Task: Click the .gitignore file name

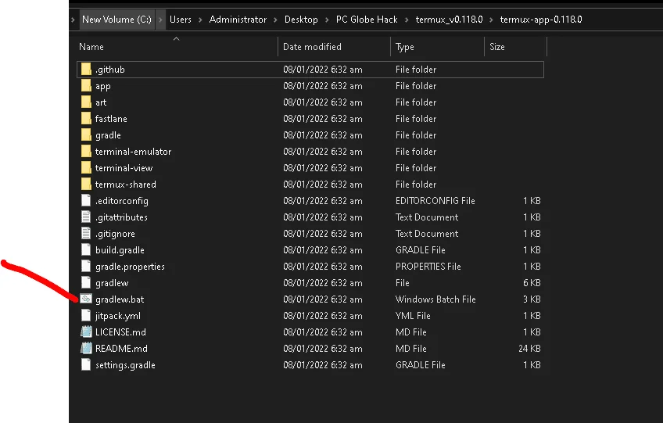Action: (x=115, y=234)
